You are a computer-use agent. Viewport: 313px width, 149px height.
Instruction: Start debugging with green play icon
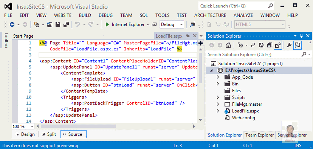(x=107, y=24)
